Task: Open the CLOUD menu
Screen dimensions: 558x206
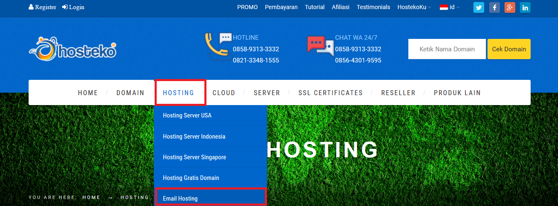Action: 224,93
